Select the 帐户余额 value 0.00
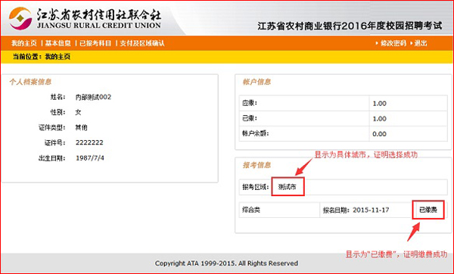The width and height of the screenshot is (454, 274). [x=379, y=134]
